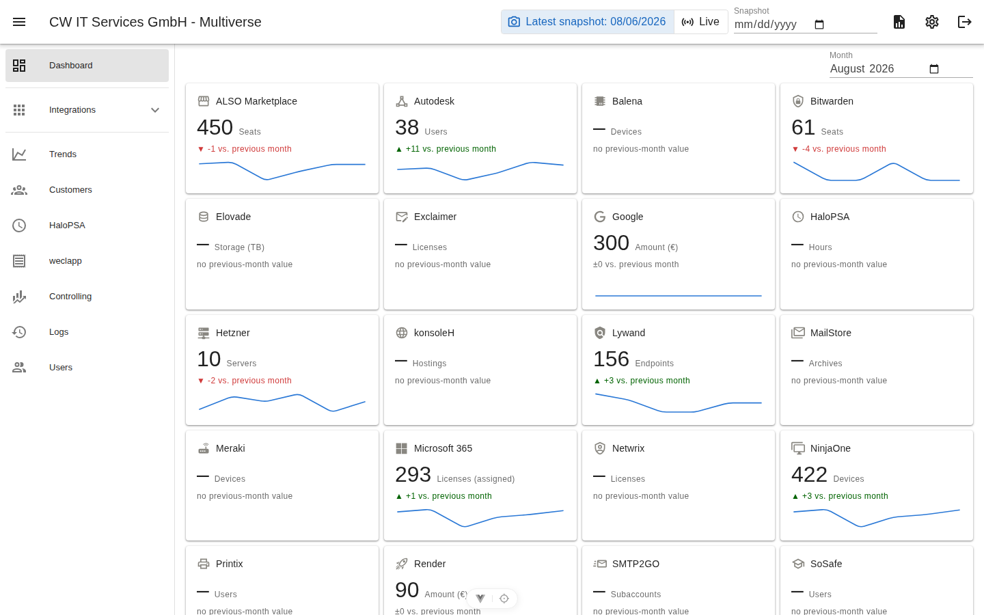
Task: Click the Microsoft 365 grid icon
Action: [x=402, y=448]
